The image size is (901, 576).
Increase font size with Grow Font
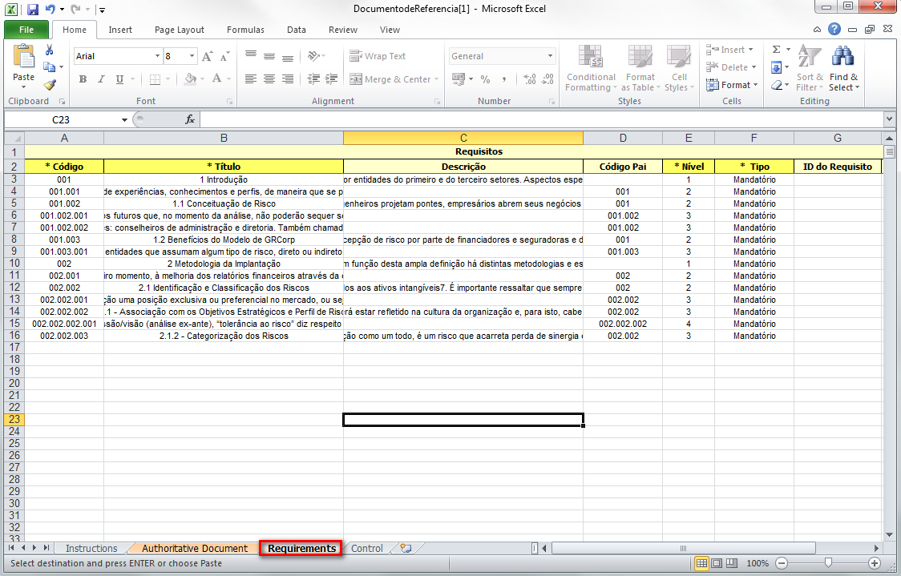(208, 56)
